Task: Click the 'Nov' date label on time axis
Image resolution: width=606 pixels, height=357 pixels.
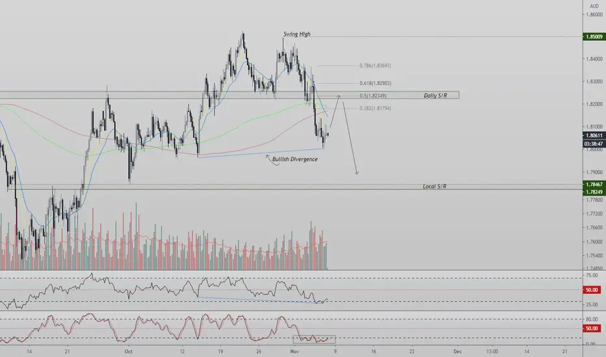Action: point(295,352)
